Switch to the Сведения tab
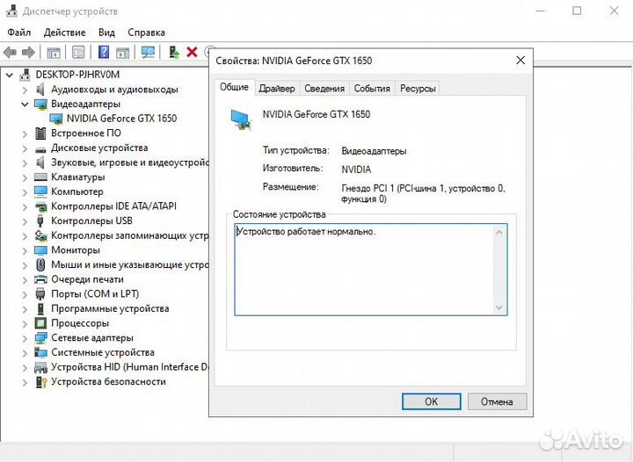Screen dimensions: 633x462 324,89
